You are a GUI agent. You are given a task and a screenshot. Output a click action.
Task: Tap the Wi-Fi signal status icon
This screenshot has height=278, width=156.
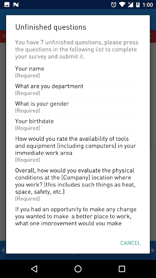pyautogui.click(x=122, y=5)
